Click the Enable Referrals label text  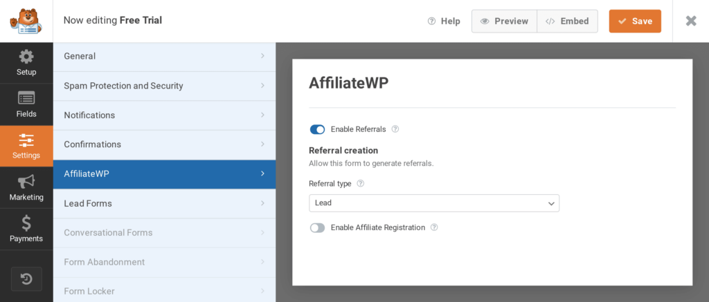359,129
